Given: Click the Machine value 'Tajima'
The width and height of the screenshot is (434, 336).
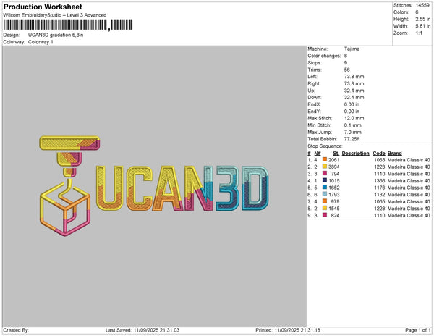Looking at the screenshot, I should [352, 49].
